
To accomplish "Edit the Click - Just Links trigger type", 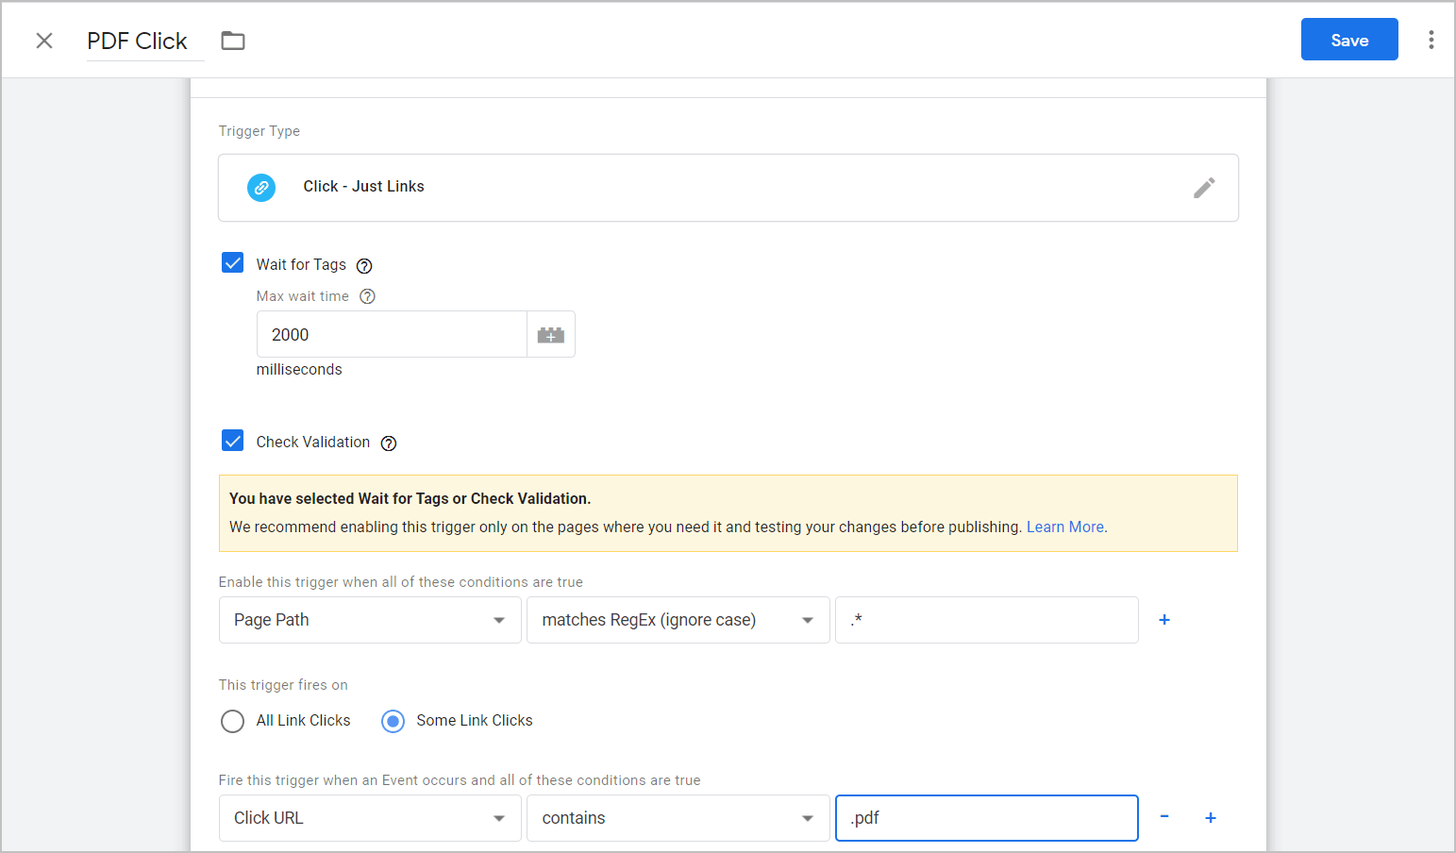I will click(x=1205, y=187).
